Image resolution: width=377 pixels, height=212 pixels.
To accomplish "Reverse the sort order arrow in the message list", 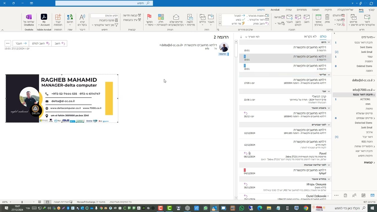I will 241,37.
